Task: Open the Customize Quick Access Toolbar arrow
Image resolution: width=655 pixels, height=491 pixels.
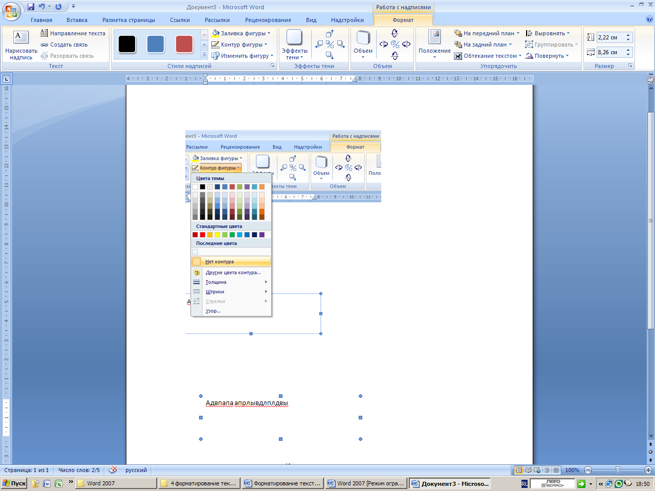Action: coord(73,7)
